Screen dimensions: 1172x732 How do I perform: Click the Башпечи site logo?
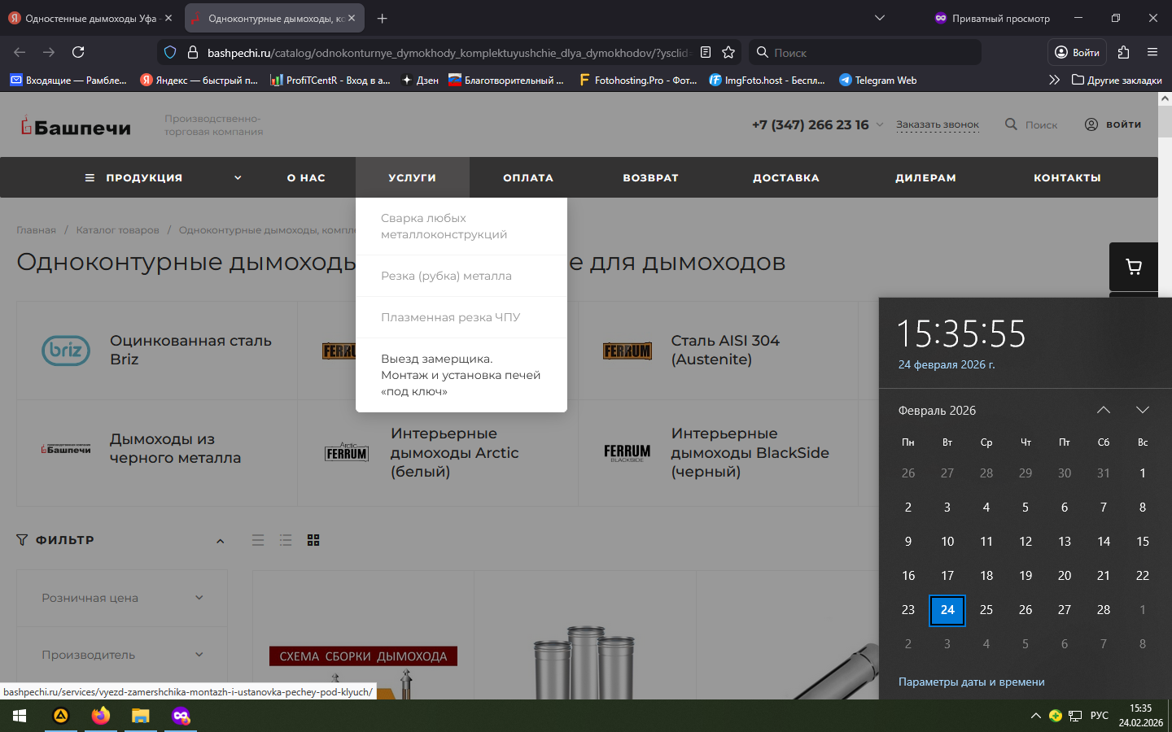(x=76, y=127)
